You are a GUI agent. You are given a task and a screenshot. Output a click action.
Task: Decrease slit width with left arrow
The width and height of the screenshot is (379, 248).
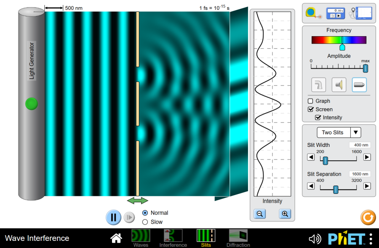click(x=311, y=157)
